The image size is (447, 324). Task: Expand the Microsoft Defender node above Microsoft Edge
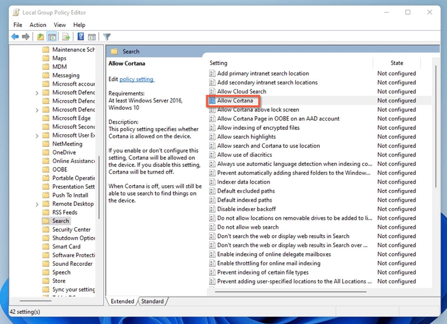tap(37, 110)
